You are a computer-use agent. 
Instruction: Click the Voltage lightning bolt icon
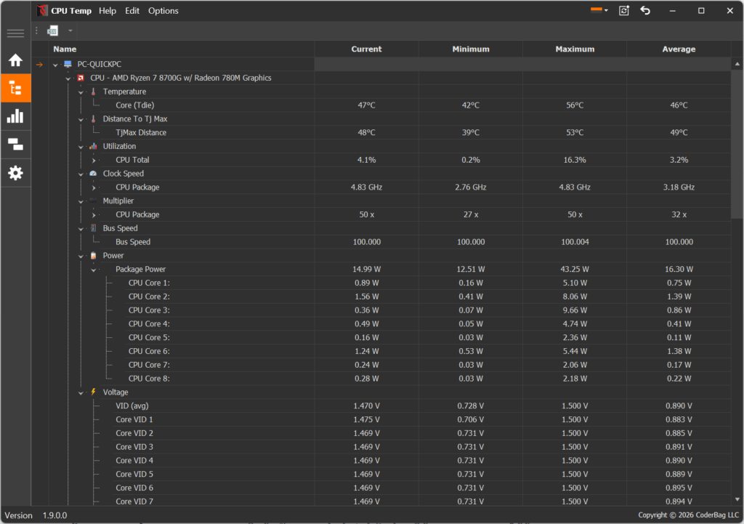click(94, 392)
